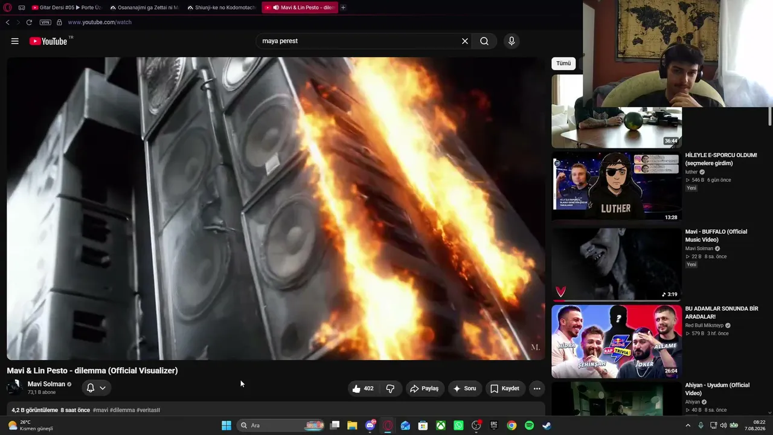
Task: Open the Opera main menu icon
Action: coord(8,7)
